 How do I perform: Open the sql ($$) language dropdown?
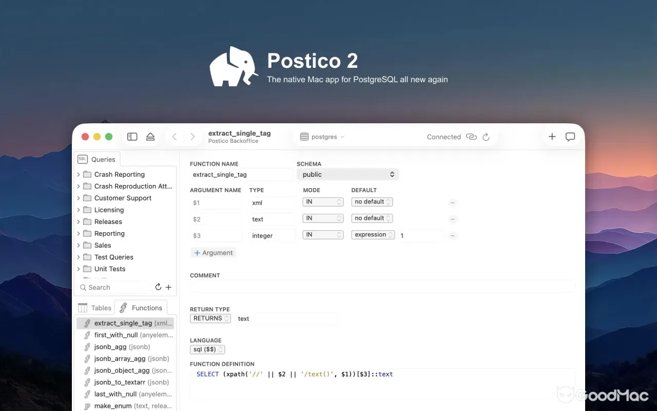(x=207, y=349)
